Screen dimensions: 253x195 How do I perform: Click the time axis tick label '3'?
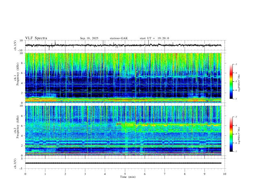(x=85, y=174)
